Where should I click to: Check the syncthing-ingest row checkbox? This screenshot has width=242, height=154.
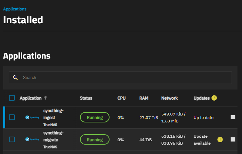pos(12,118)
